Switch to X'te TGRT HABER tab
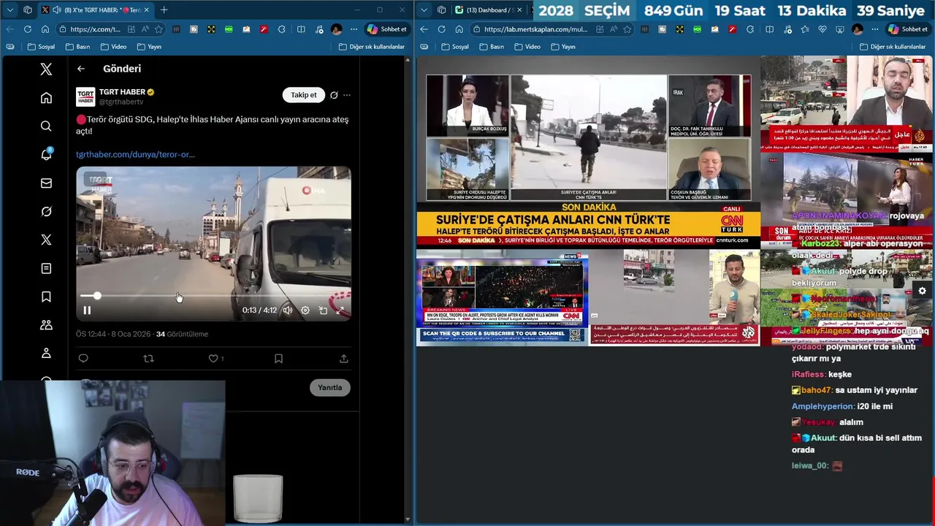The width and height of the screenshot is (935, 526). pyautogui.click(x=96, y=10)
